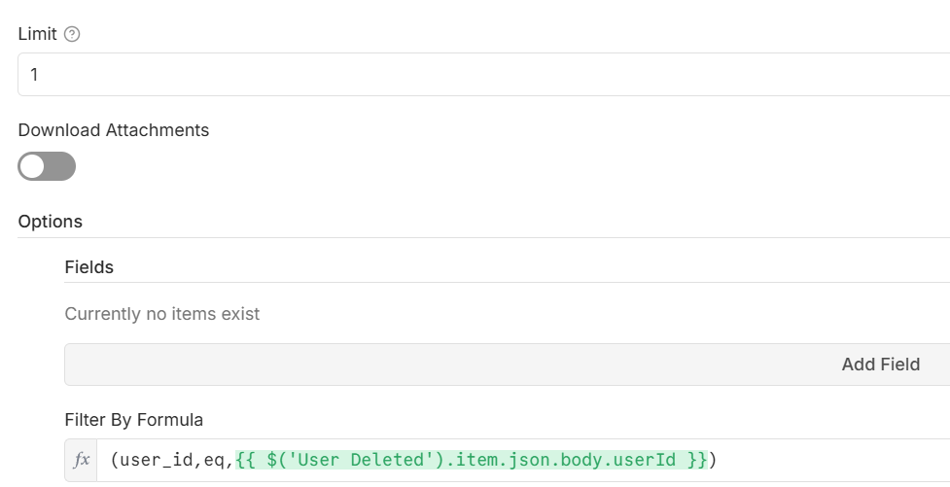Click the Limit label text
The width and height of the screenshot is (950, 487).
tap(37, 34)
